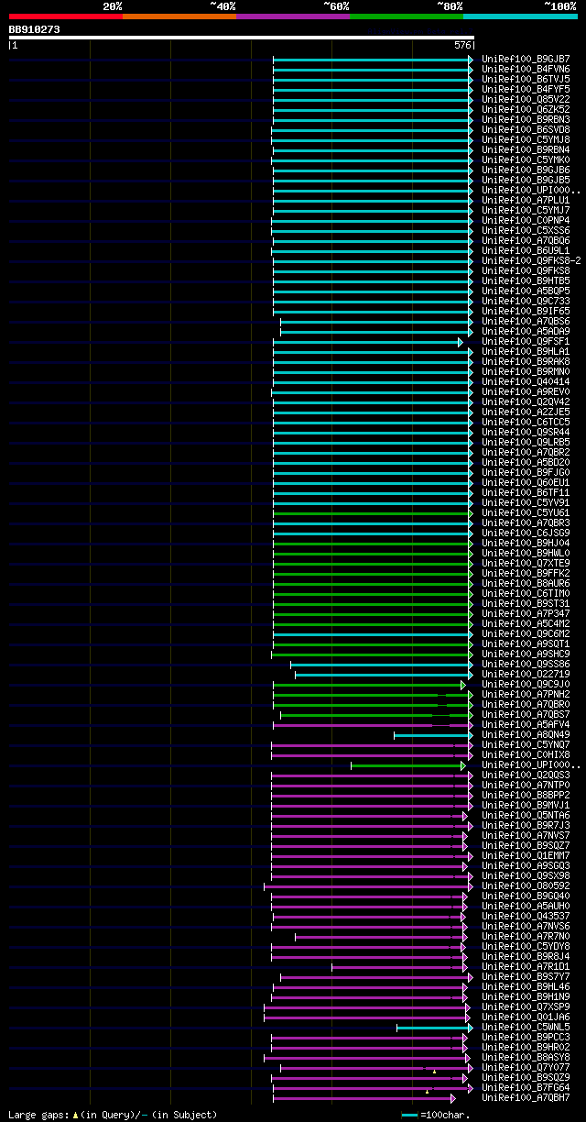Image resolution: width=586 pixels, height=1122 pixels.
Task: Click the green alignment bar for Q7XTE9
Action: (373, 564)
